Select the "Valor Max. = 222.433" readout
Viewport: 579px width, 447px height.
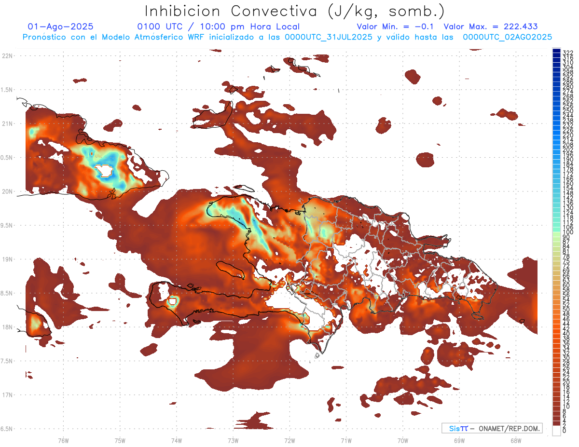coord(491,27)
